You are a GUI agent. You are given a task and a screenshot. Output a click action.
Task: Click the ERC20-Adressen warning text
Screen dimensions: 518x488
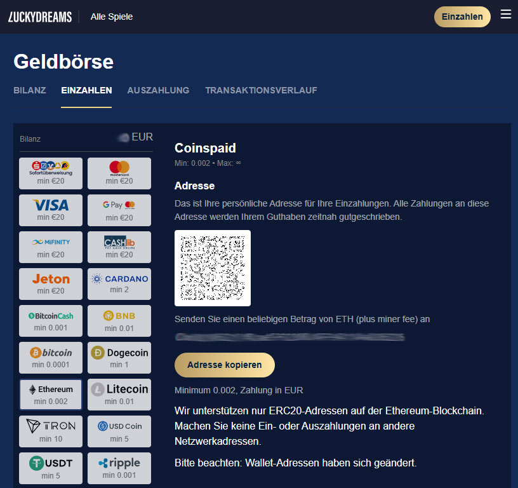click(329, 426)
